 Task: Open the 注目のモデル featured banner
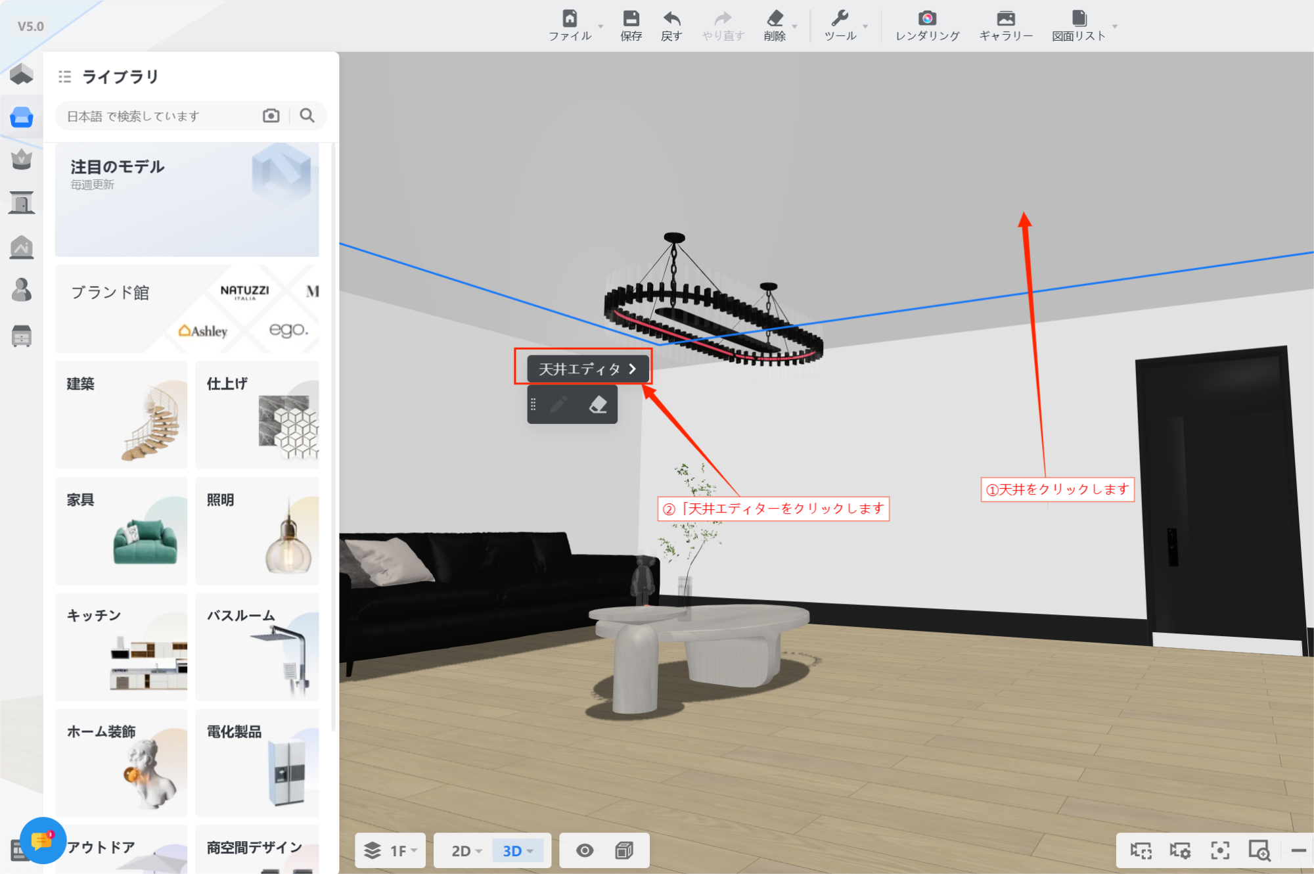(187, 200)
